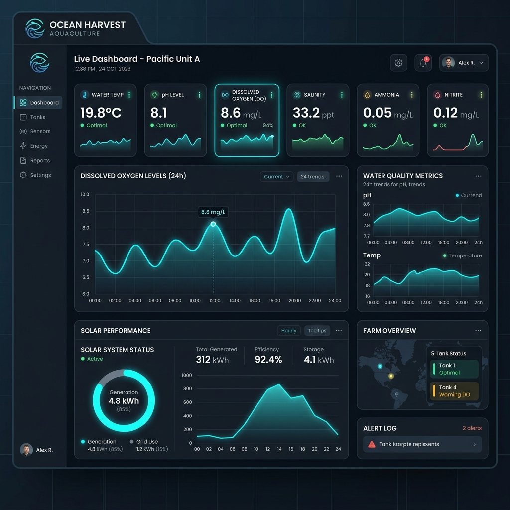Click the Total Generated 312 kWh value

(212, 360)
